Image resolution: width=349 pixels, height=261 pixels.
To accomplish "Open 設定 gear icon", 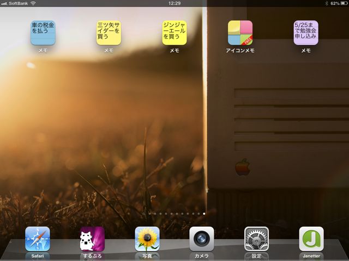I will [257, 239].
